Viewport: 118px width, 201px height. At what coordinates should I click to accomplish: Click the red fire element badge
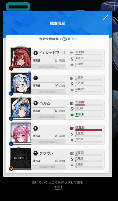click(x=11, y=69)
